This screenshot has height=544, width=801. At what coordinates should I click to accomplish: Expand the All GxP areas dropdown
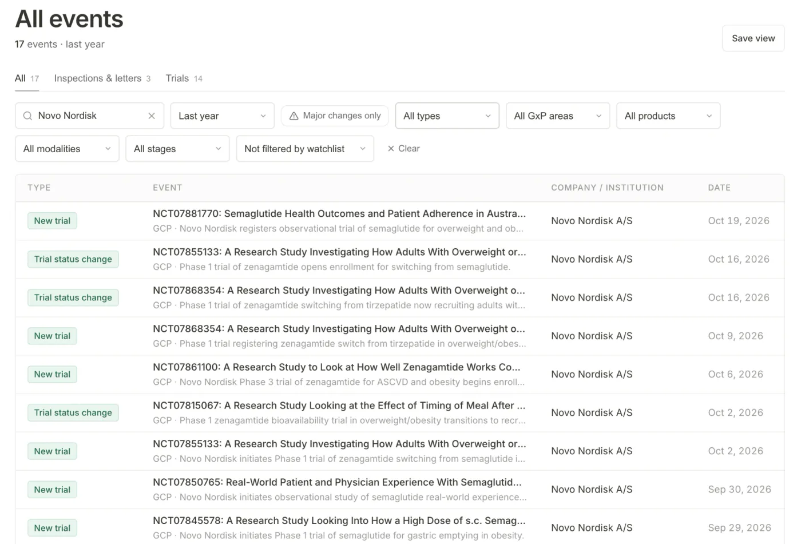tap(558, 116)
